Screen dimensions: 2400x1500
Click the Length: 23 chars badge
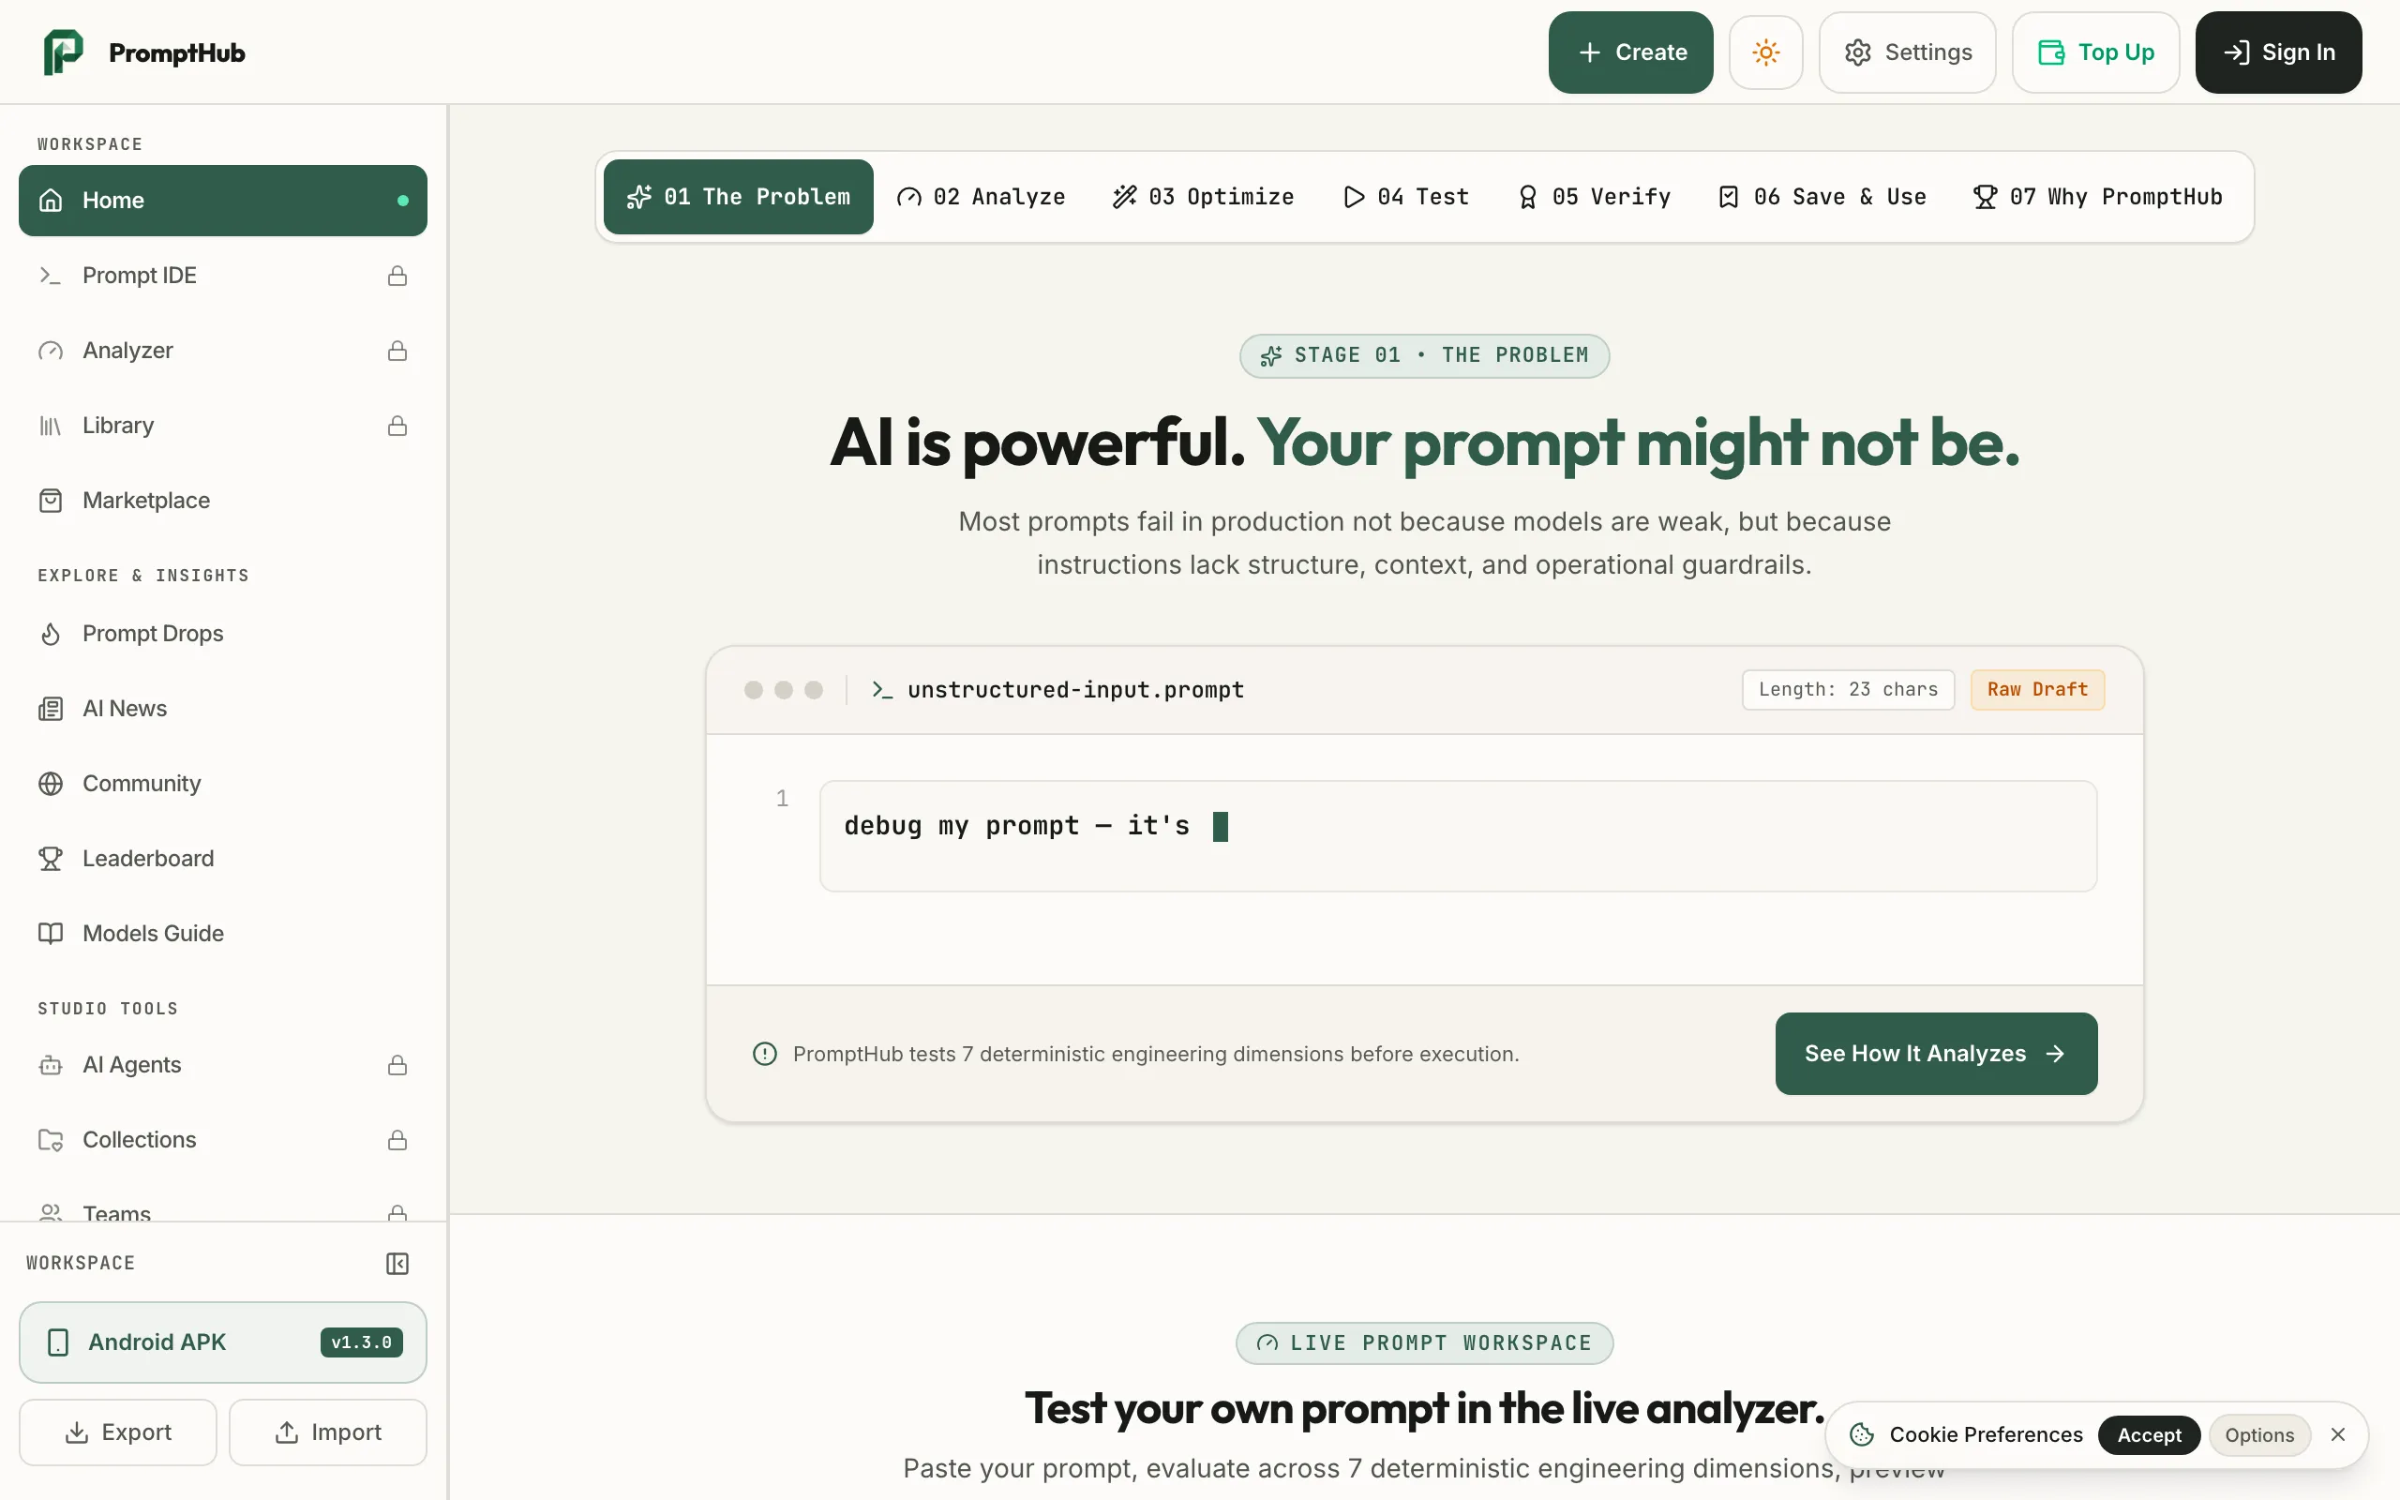1848,689
